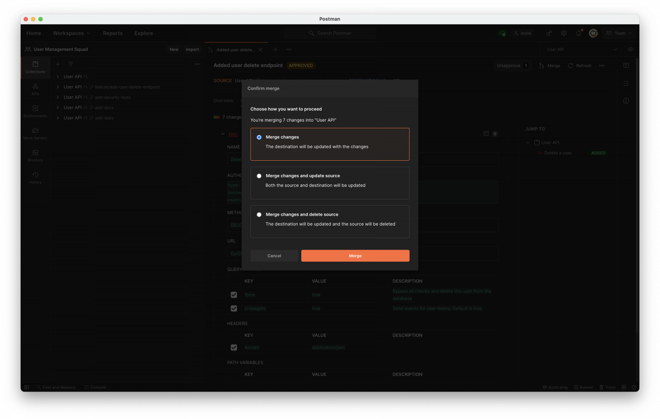
Task: Toggle the force query param checkbox
Action: click(x=234, y=295)
